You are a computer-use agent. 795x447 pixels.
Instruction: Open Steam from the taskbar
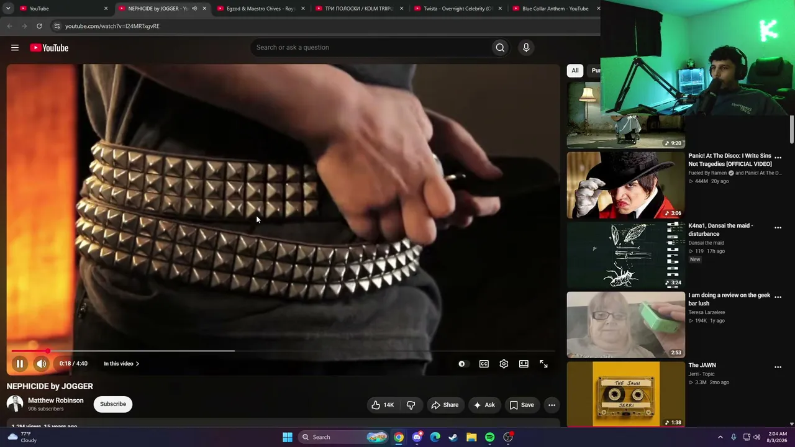pyautogui.click(x=453, y=437)
